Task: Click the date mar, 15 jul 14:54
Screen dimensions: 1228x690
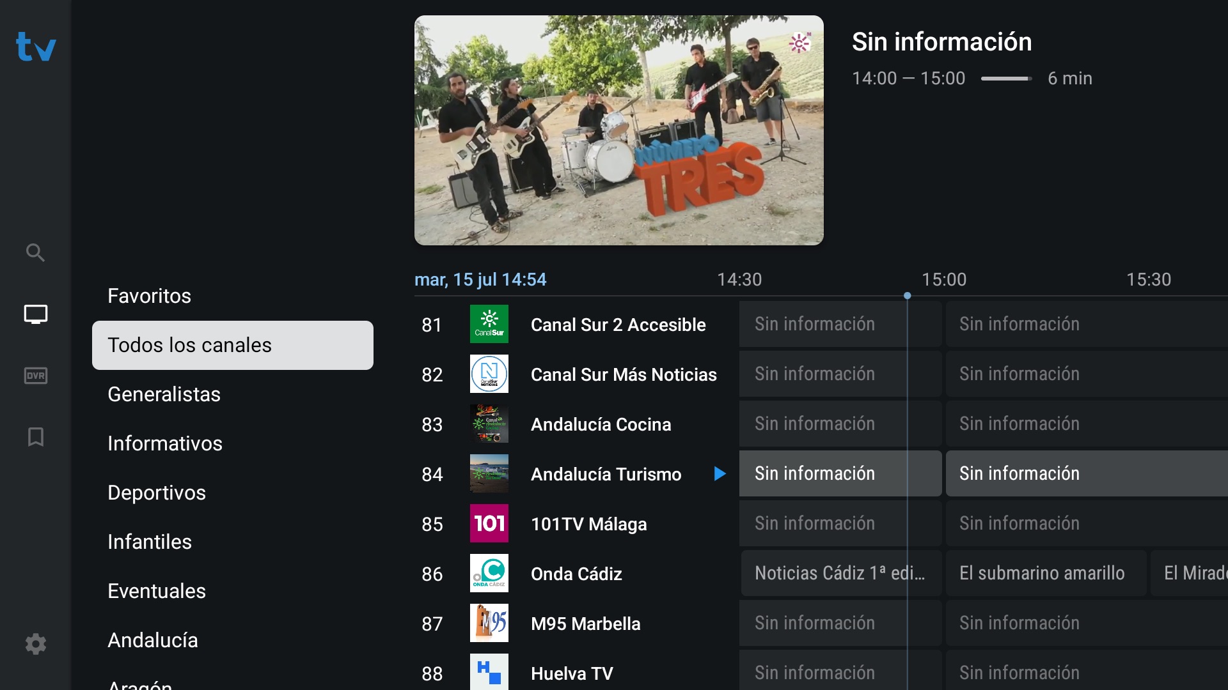Action: [480, 279]
